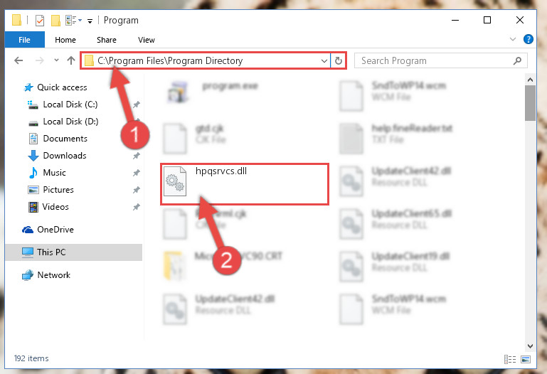This screenshot has height=374, width=547.
Task: Go up one folder level arrow
Action: [x=71, y=60]
